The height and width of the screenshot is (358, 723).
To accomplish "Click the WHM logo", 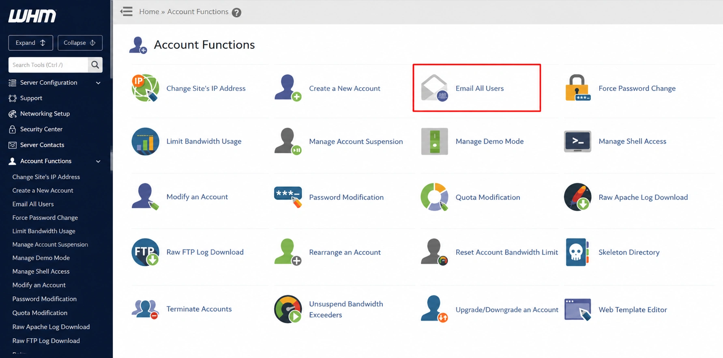I will pos(32,16).
